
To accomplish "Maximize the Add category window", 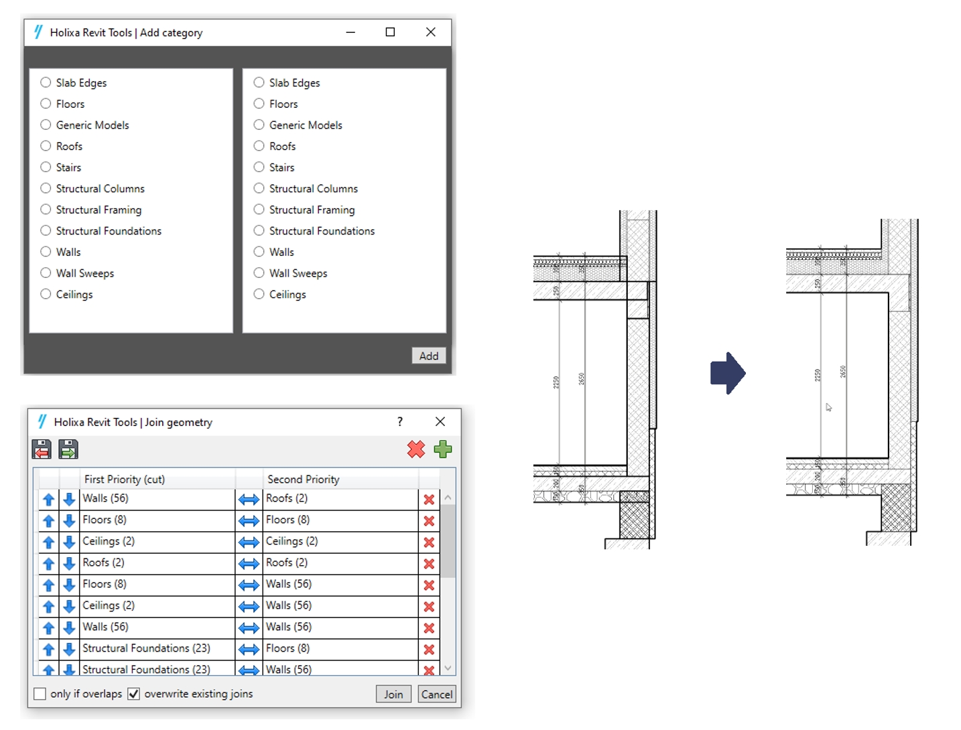I will (x=390, y=32).
